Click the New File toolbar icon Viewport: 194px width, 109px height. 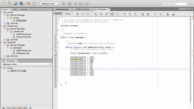pyautogui.click(x=4, y=3)
